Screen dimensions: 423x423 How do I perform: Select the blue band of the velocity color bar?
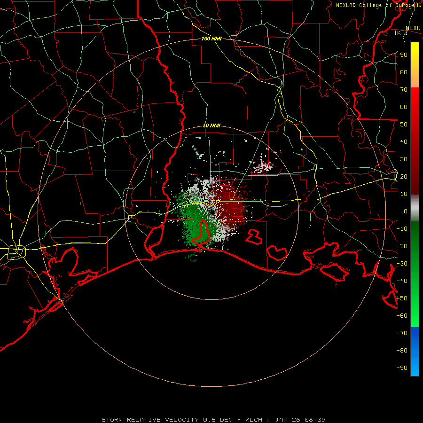pos(415,352)
